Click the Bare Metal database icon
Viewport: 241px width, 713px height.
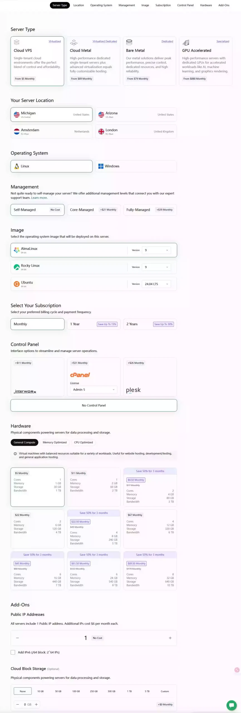pyautogui.click(x=129, y=42)
